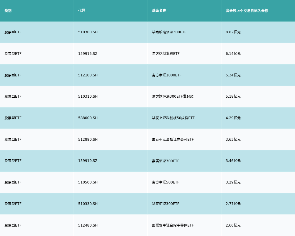Click 股票型ETF in the 512880.SH row
This screenshot has width=295, height=236.
pyautogui.click(x=13, y=140)
